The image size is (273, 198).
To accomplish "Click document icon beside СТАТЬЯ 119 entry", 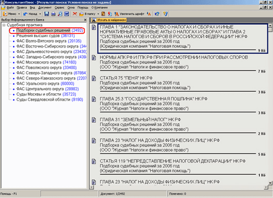I will point(94,161).
